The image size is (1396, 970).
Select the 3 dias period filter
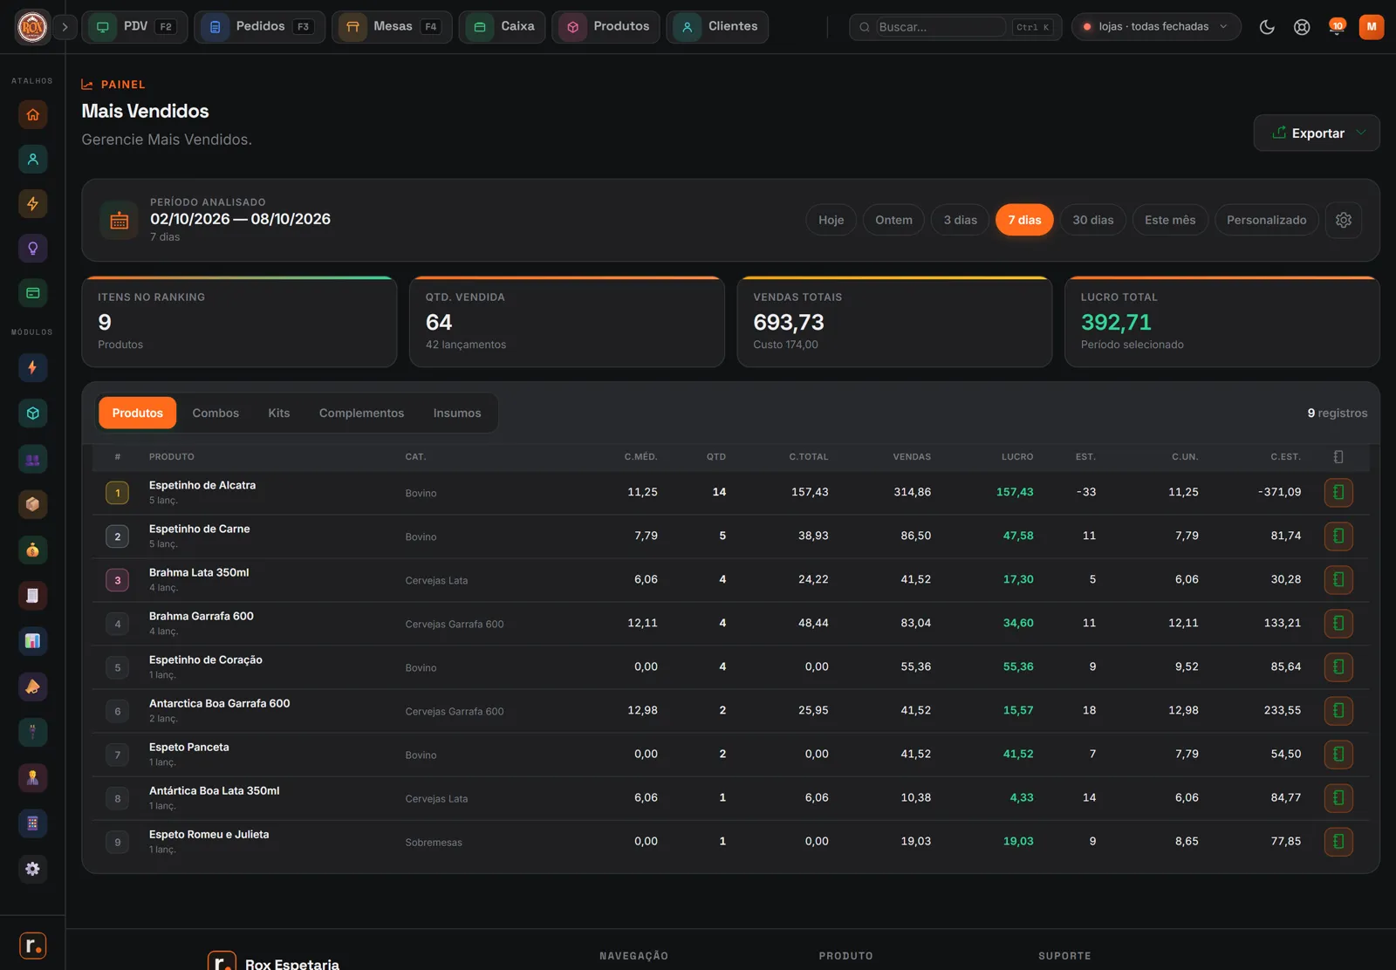[x=960, y=220]
